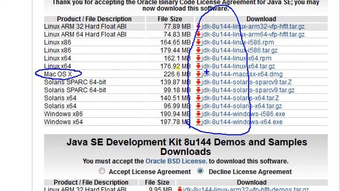Screen dimensions: 340x191
Task: Open the jdk-8u144-solaris-sparcv9.tar.gz link
Action: 248,90
